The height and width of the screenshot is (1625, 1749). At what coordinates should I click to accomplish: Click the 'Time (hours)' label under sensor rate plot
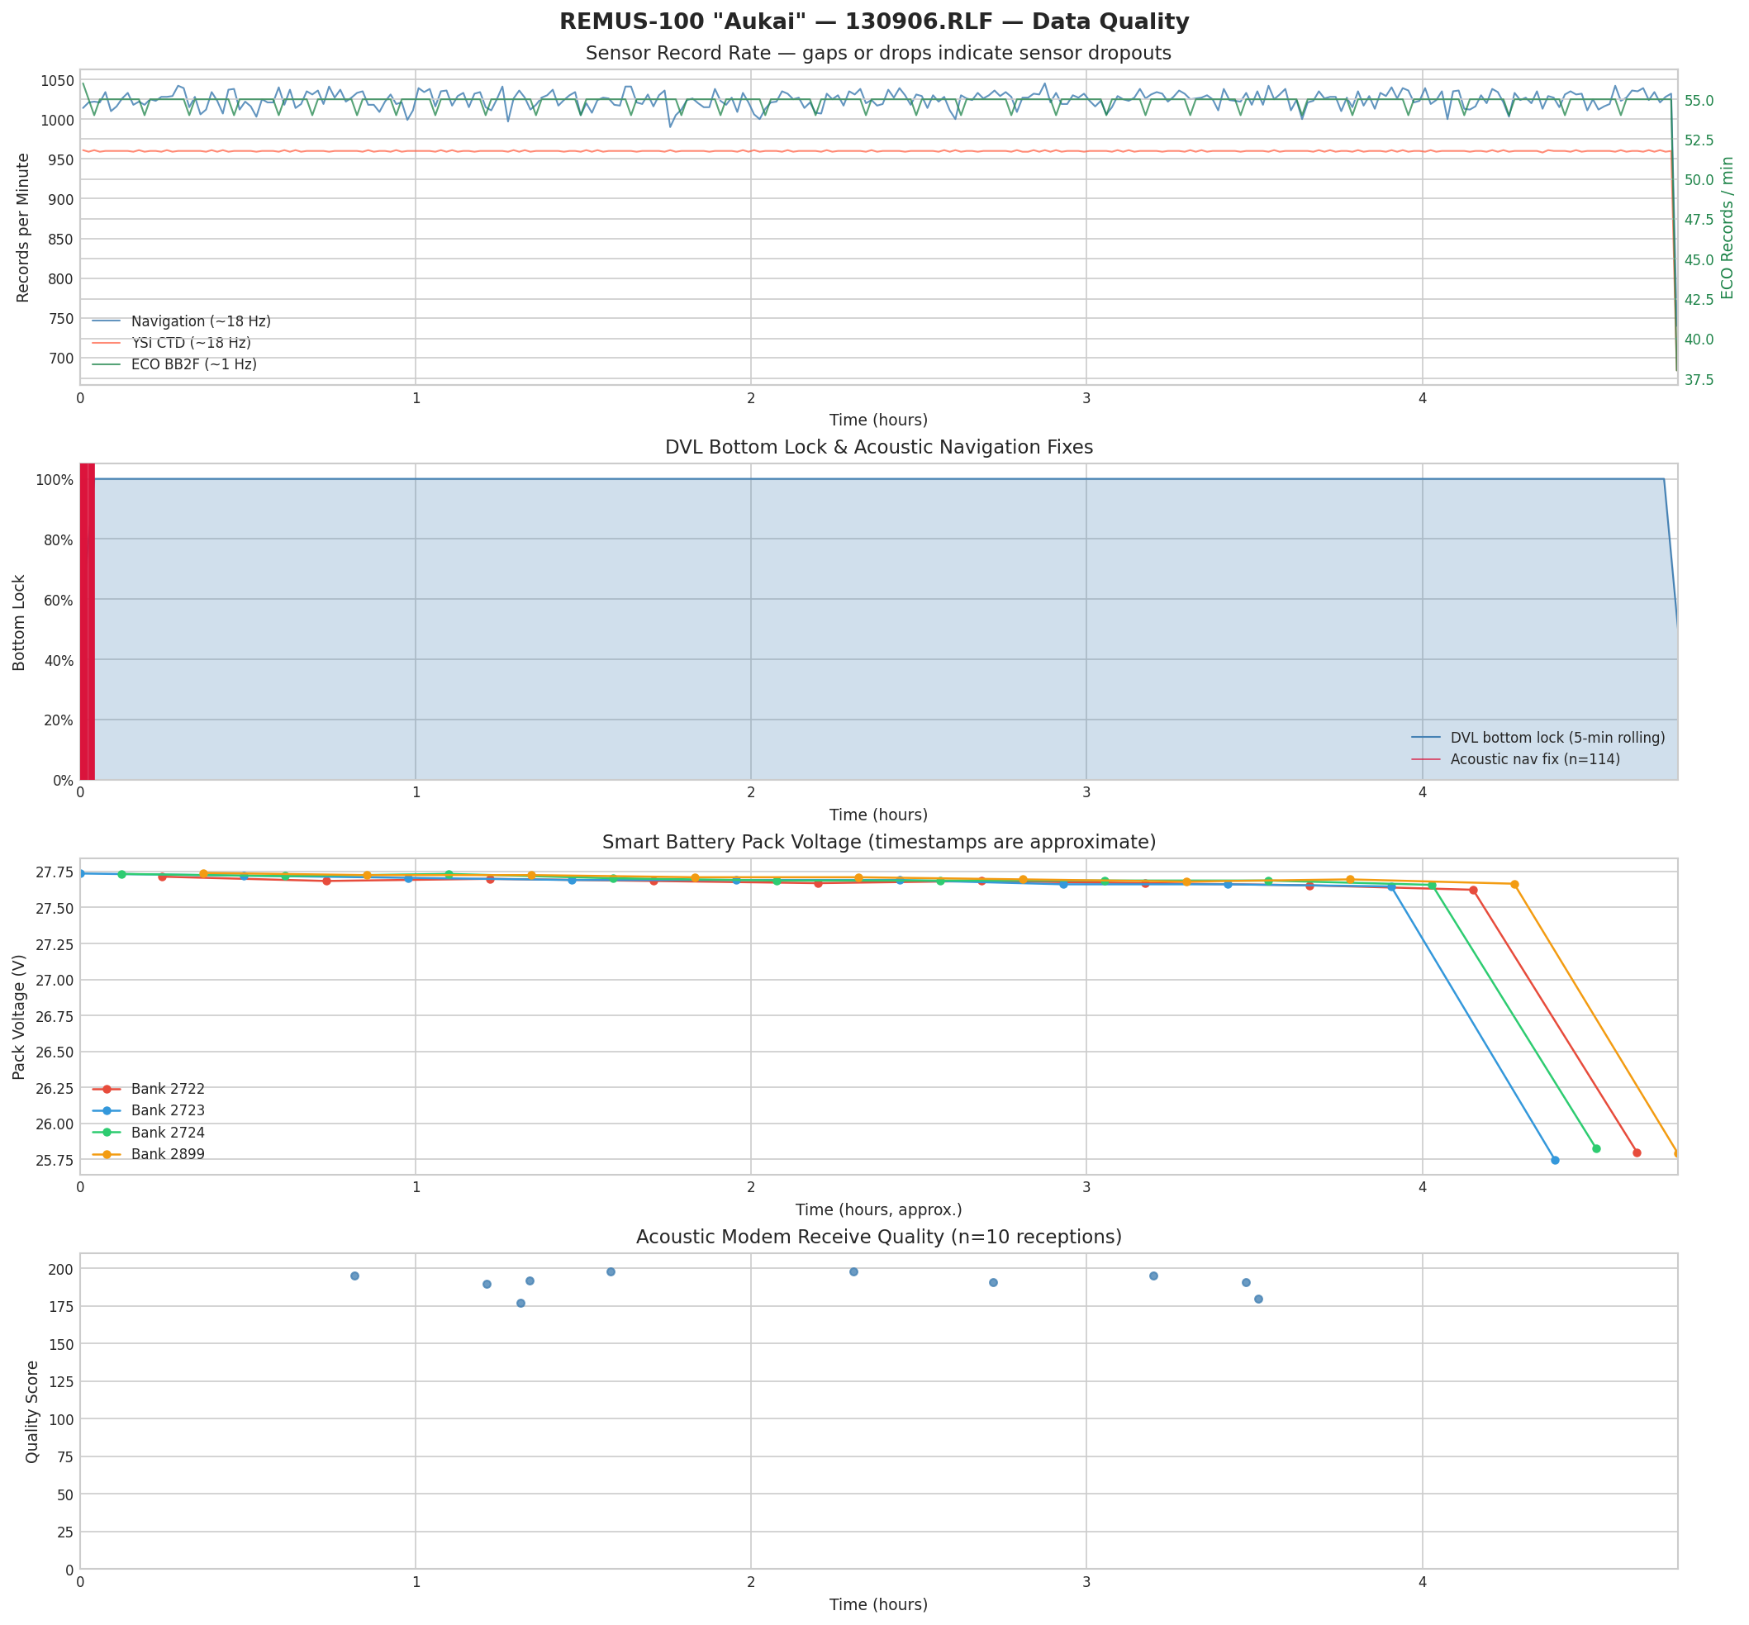pos(878,421)
